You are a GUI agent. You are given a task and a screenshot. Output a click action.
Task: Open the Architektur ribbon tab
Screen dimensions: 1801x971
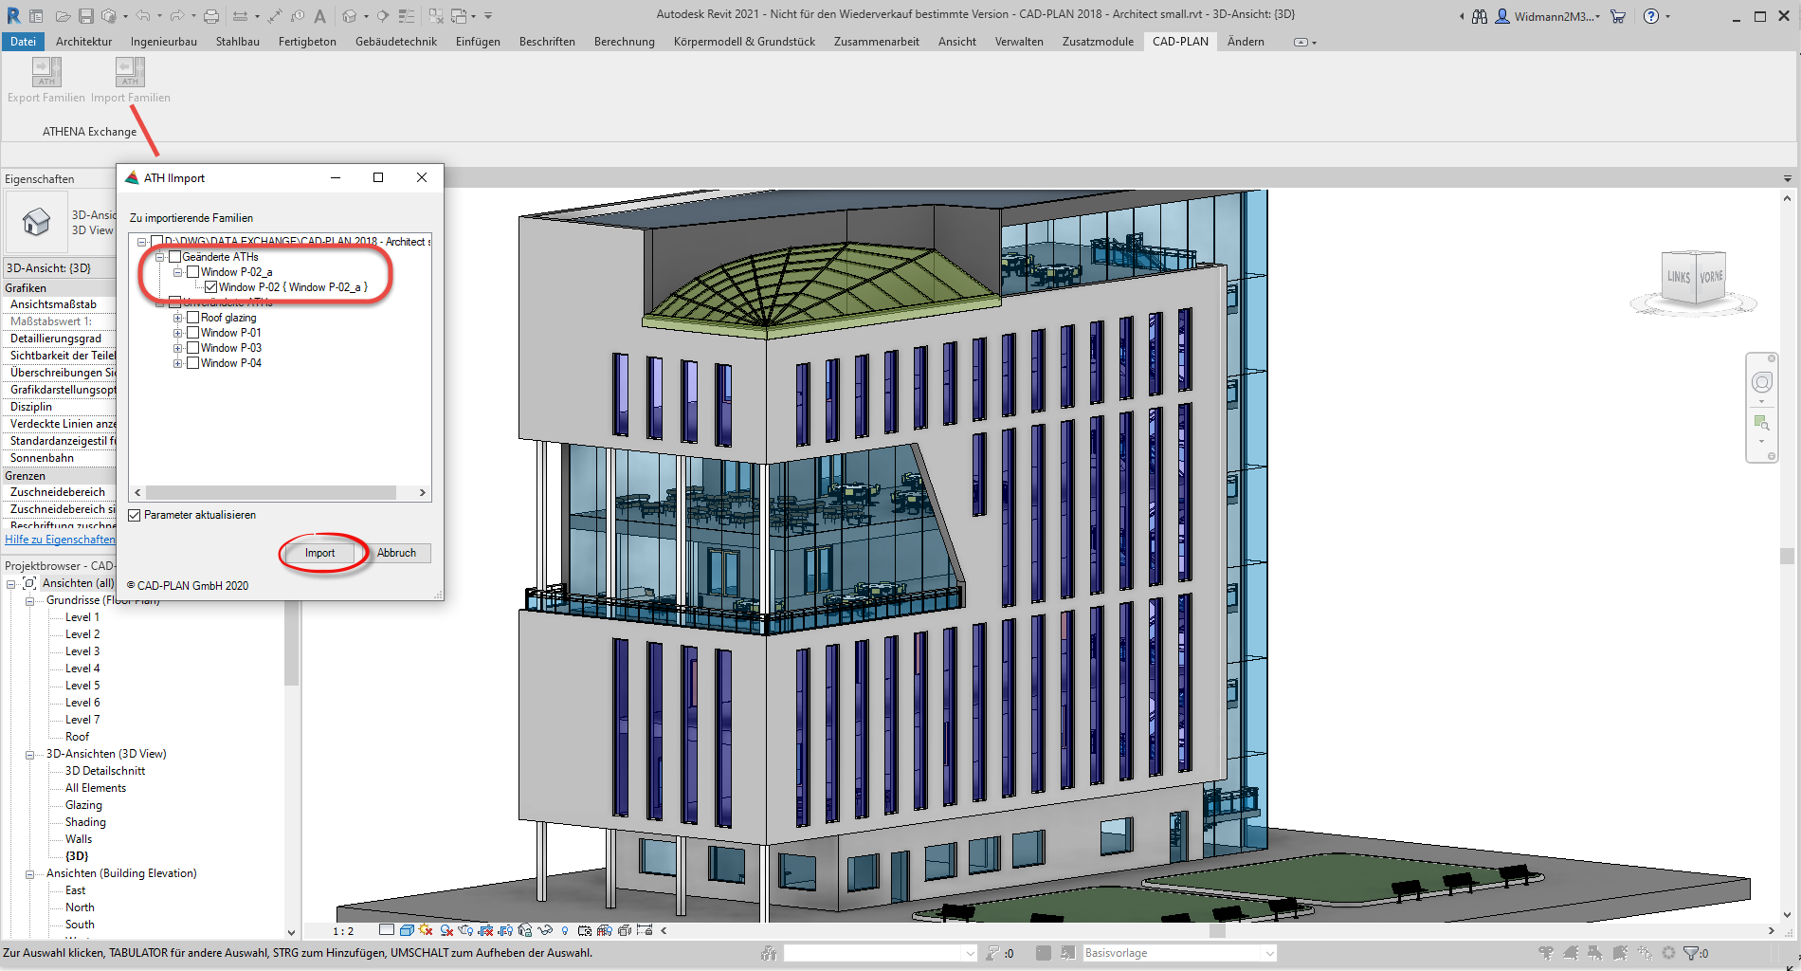pos(83,42)
